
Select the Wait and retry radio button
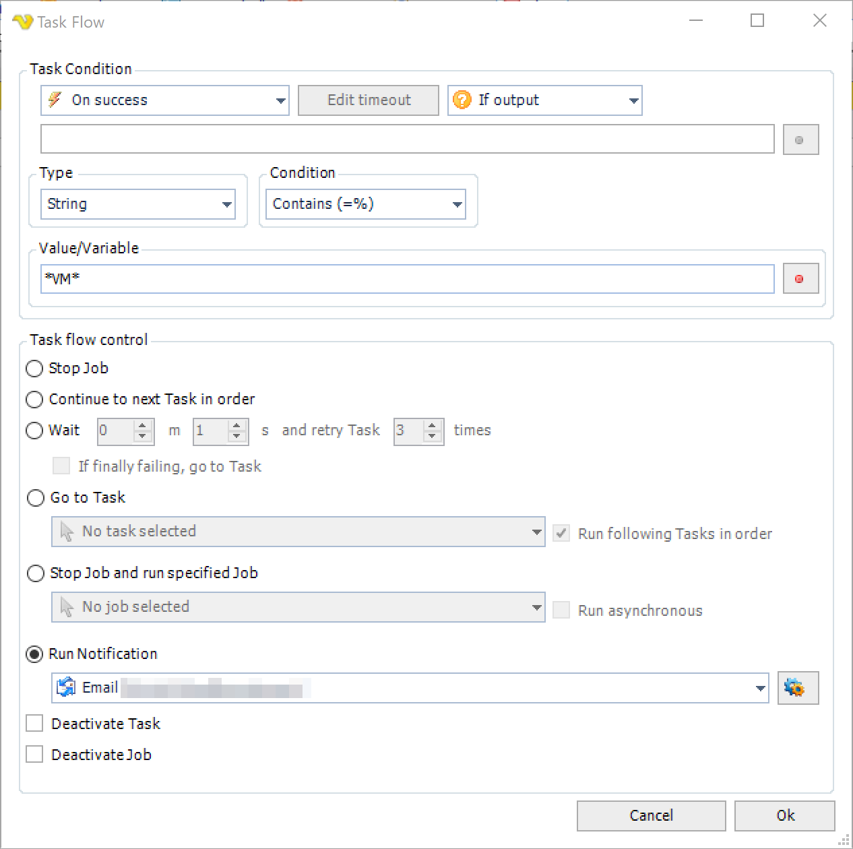(34, 431)
